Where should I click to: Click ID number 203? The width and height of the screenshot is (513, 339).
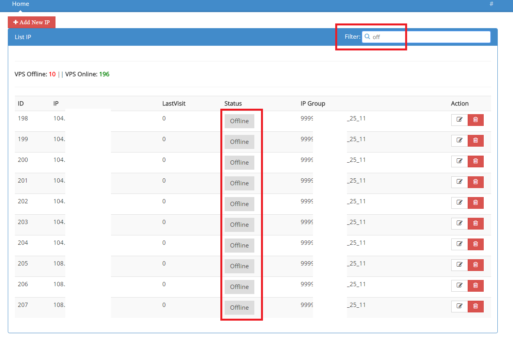click(x=23, y=222)
